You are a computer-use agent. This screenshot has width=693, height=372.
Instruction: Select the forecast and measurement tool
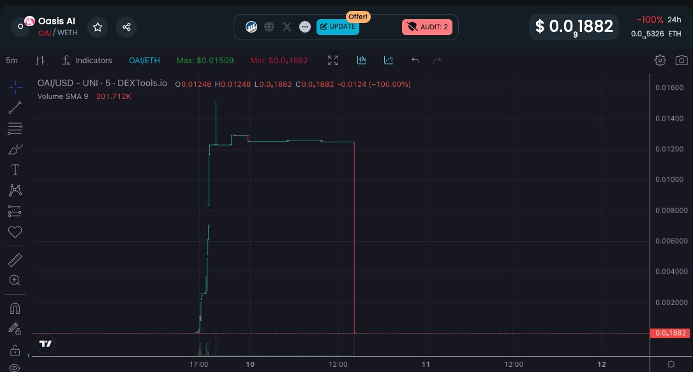pos(15,211)
